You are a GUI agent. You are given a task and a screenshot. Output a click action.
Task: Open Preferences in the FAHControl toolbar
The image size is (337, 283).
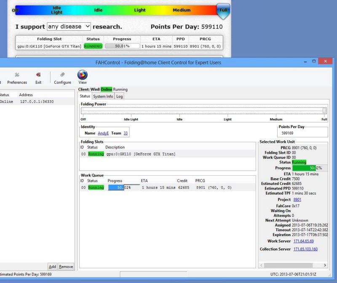(17, 78)
